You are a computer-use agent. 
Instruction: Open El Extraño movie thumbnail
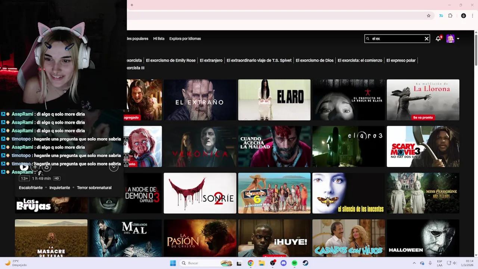point(200,100)
